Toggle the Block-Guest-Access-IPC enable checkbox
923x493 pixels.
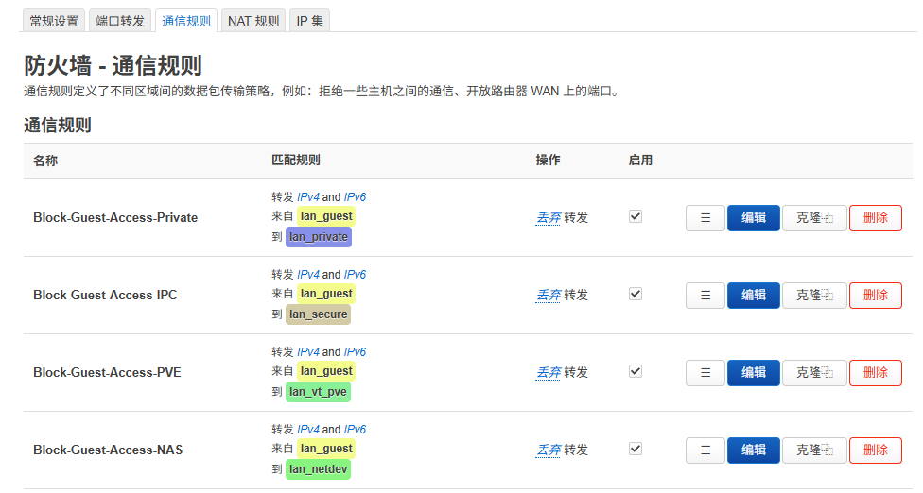pyautogui.click(x=636, y=294)
